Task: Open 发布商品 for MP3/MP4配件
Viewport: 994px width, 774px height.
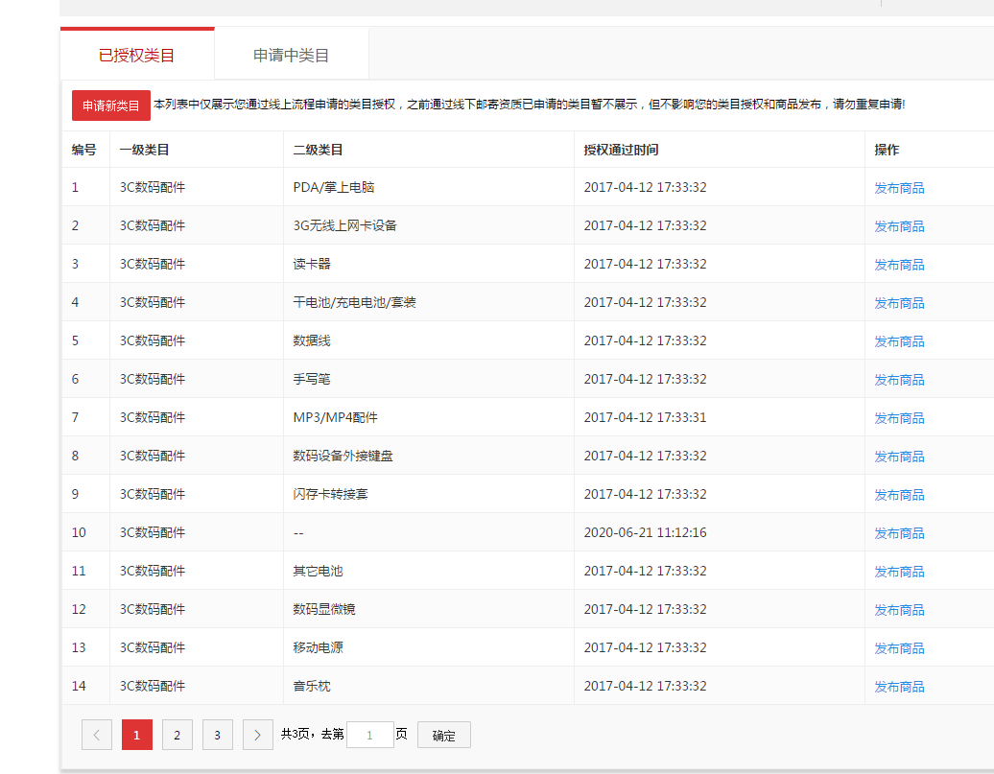Action: click(898, 417)
